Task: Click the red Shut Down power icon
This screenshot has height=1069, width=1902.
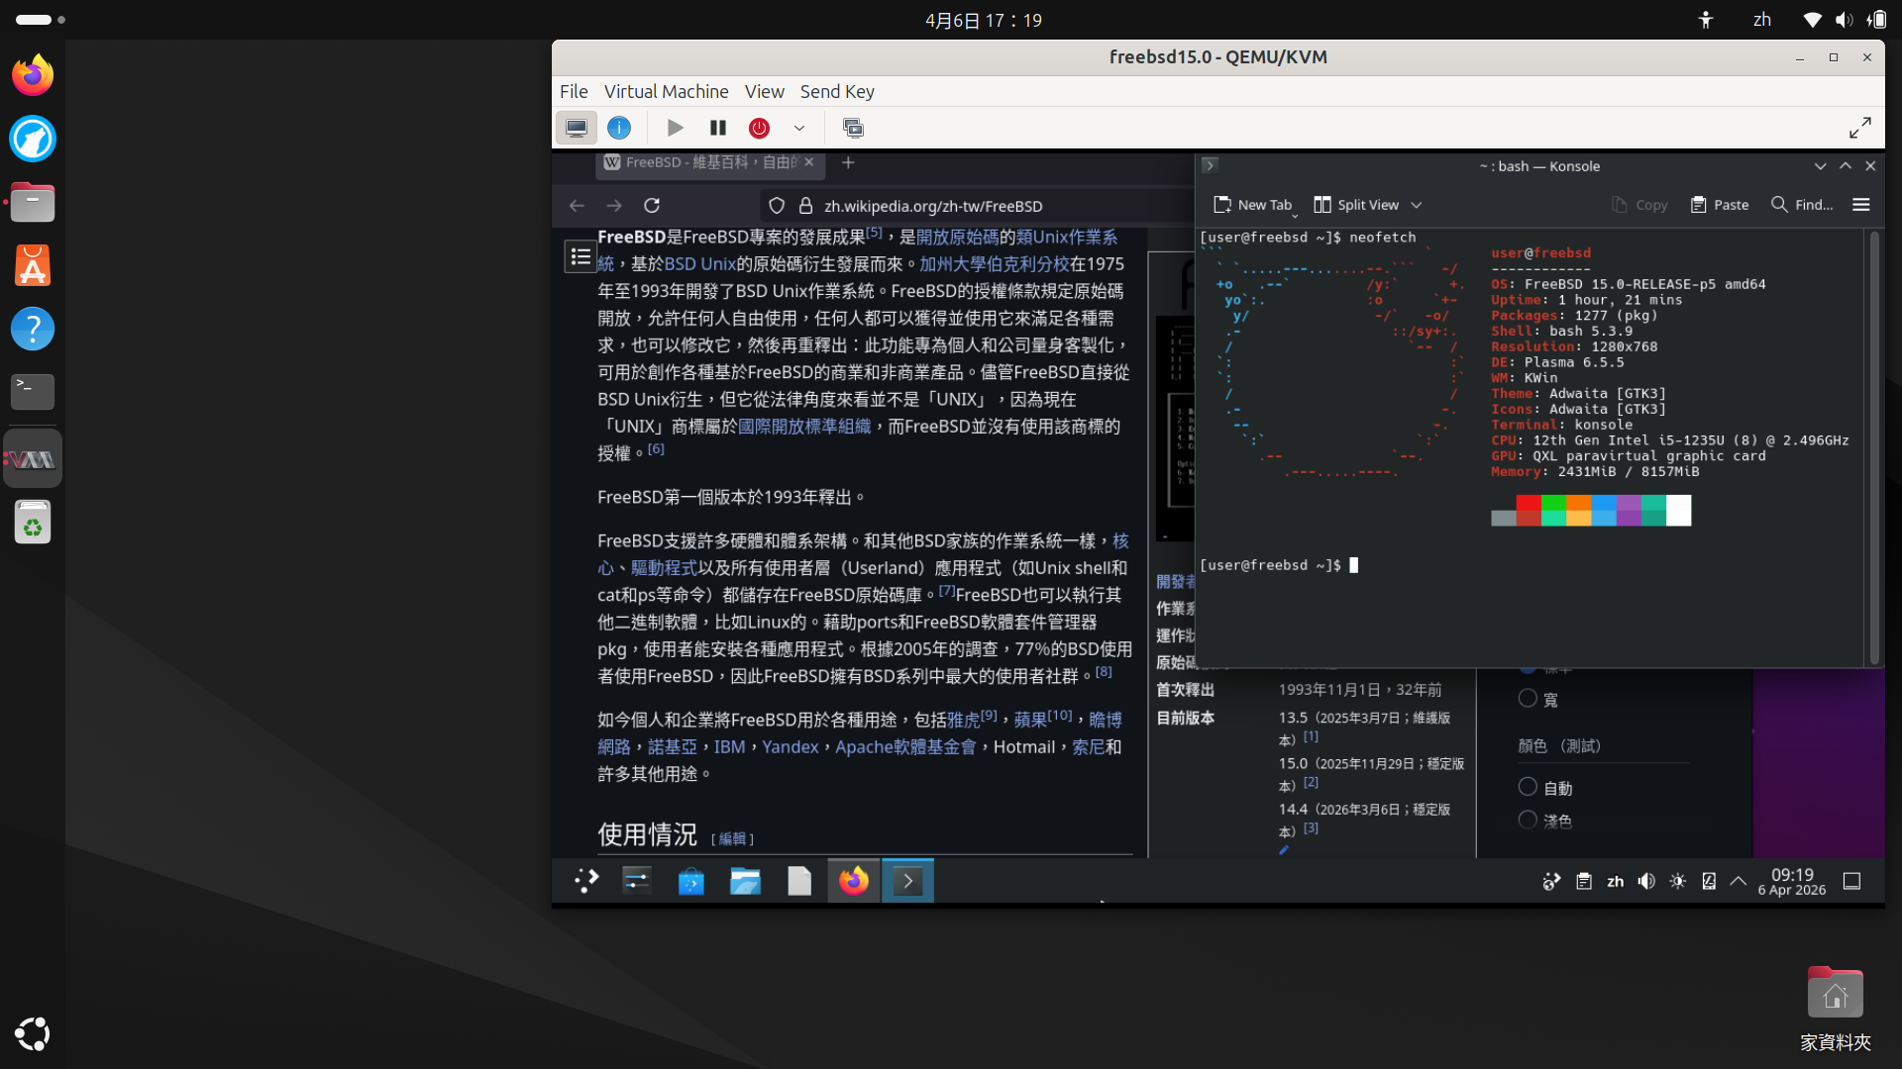Action: click(x=759, y=128)
